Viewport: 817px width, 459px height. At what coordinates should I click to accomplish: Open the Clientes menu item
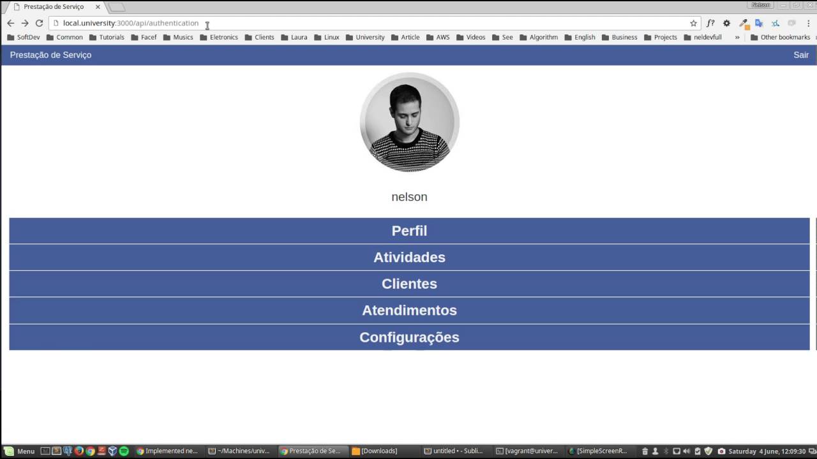(x=409, y=284)
